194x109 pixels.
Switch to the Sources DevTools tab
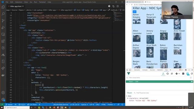[x=152, y=70]
